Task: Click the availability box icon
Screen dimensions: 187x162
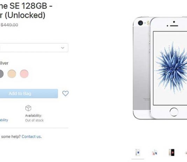Action: point(28,108)
